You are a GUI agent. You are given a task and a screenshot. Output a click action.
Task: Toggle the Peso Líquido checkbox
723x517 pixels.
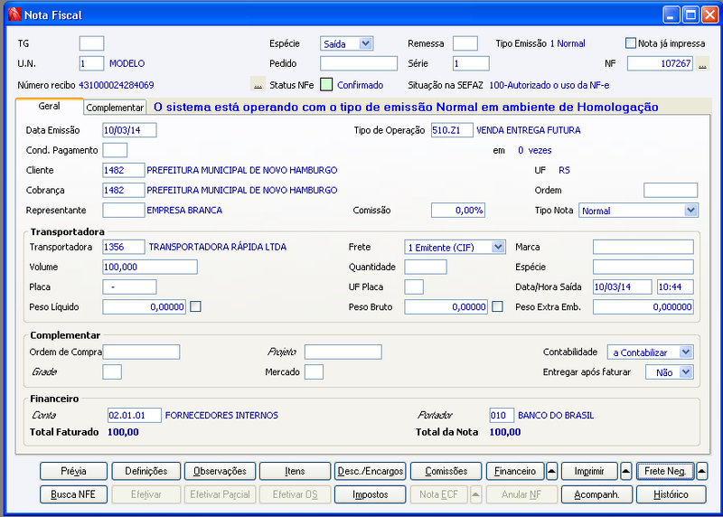pyautogui.click(x=195, y=306)
